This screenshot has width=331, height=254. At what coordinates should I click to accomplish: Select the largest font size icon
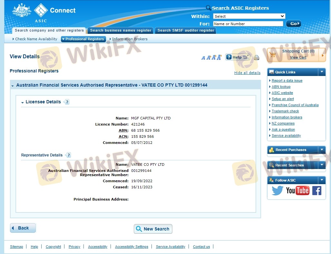click(219, 57)
